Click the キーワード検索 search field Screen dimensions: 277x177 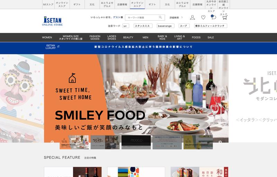(145, 17)
